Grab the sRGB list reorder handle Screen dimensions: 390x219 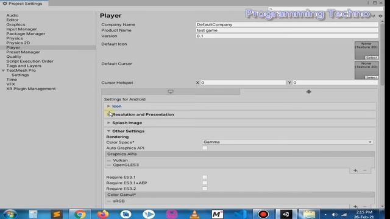109,201
